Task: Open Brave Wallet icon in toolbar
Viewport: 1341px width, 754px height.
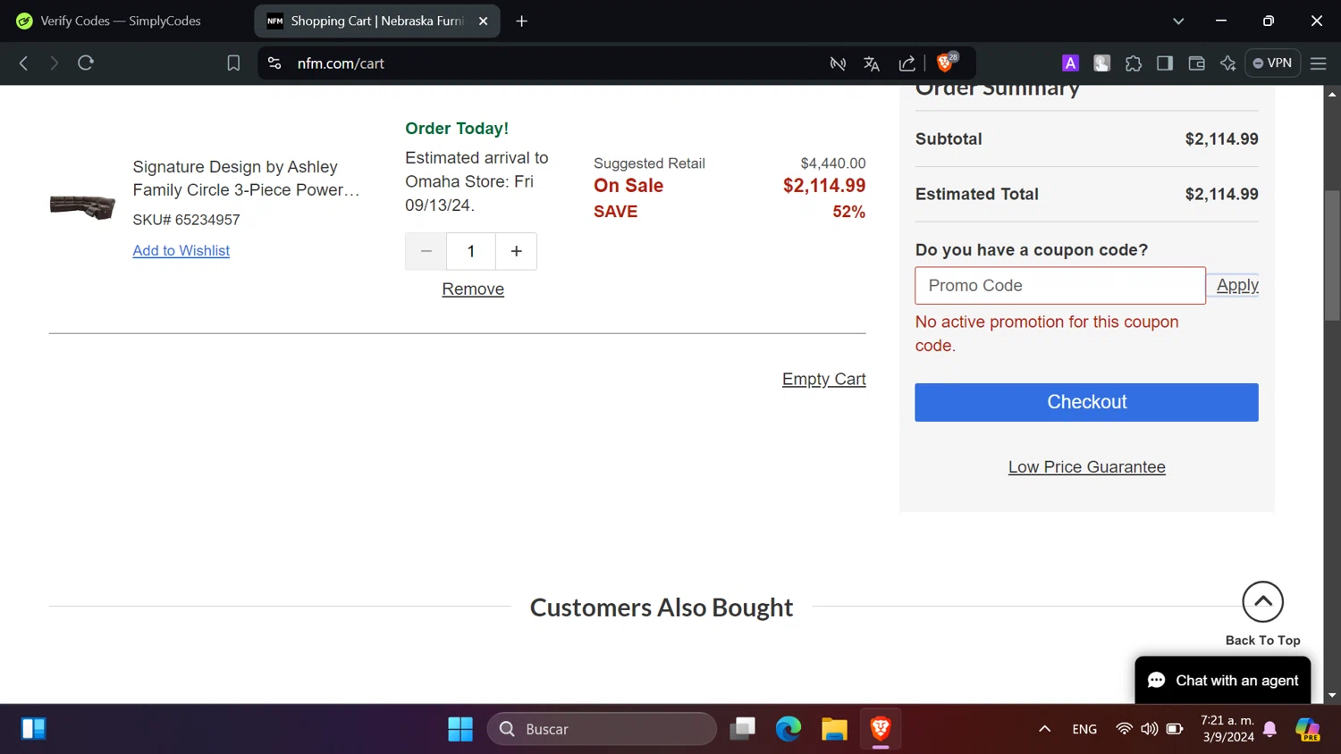Action: pyautogui.click(x=1196, y=63)
